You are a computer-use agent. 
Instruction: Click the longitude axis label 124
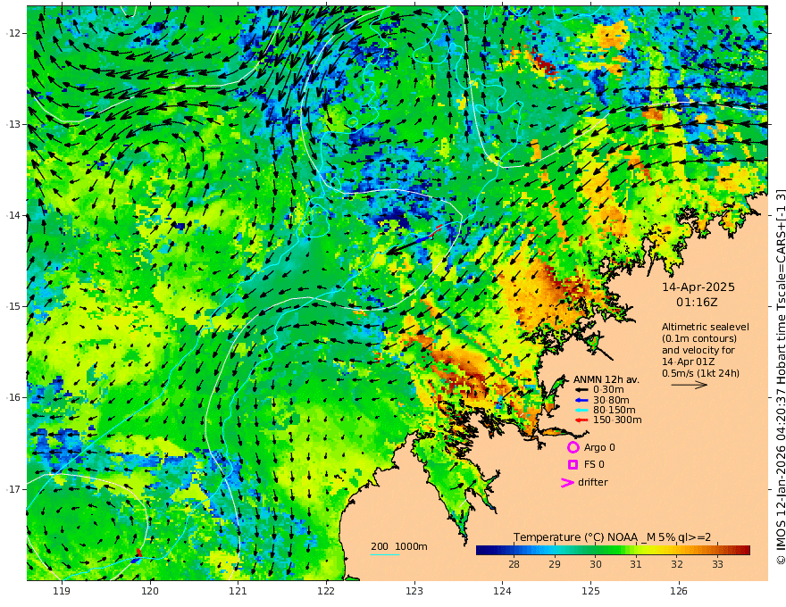pos(503,592)
